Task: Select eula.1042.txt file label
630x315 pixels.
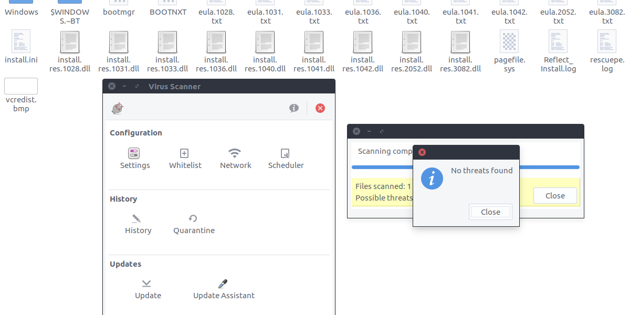Action: 509,16
